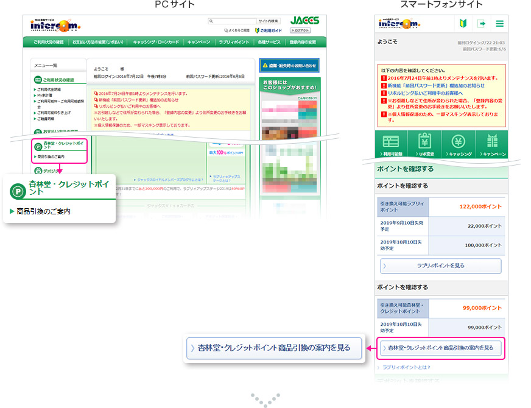Click enlarged 杏林堂・クレジットポイント商品引換の案内を見る callout button

tap(274, 348)
